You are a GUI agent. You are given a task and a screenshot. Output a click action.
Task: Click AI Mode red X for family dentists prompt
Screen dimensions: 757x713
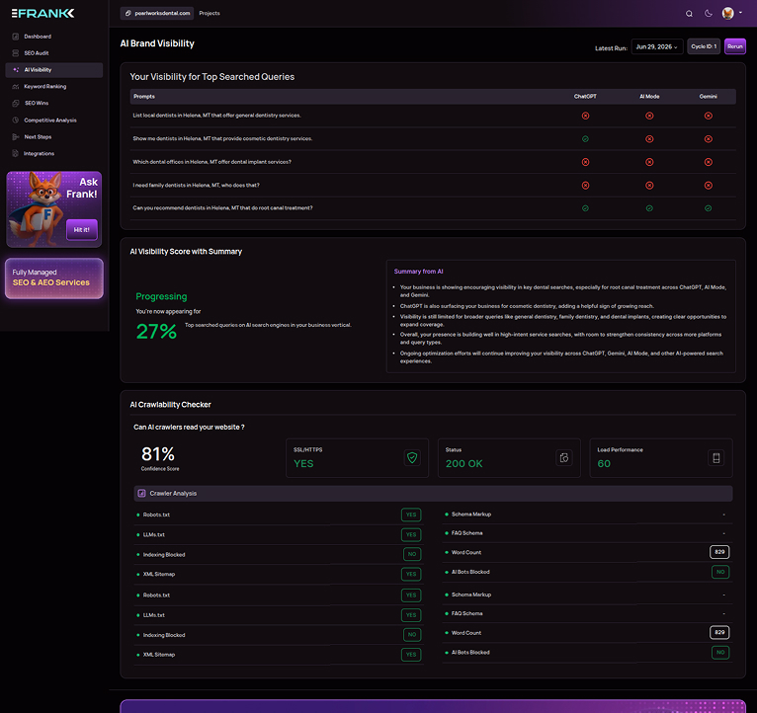pos(649,186)
